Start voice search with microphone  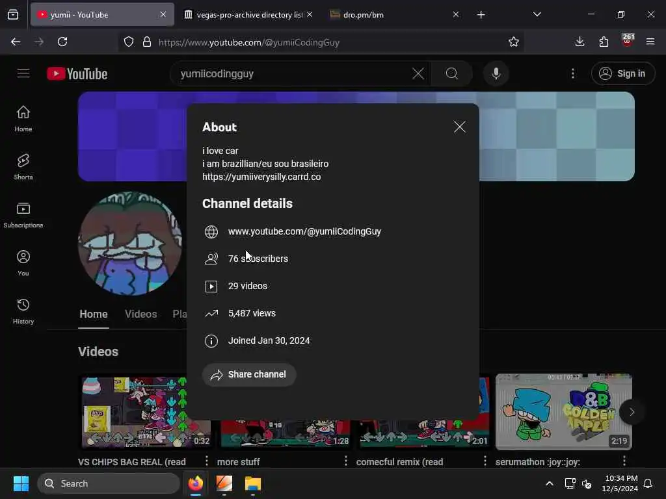click(x=496, y=74)
